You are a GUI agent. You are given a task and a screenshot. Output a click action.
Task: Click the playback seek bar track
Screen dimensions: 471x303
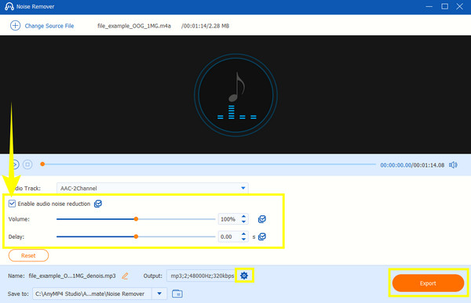pos(209,164)
